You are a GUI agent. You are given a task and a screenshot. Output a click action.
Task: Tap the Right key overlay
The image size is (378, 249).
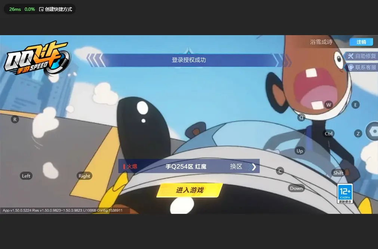tap(84, 176)
